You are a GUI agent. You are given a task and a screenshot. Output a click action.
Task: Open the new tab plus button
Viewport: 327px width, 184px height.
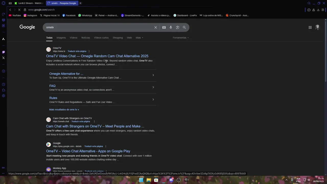80,3
